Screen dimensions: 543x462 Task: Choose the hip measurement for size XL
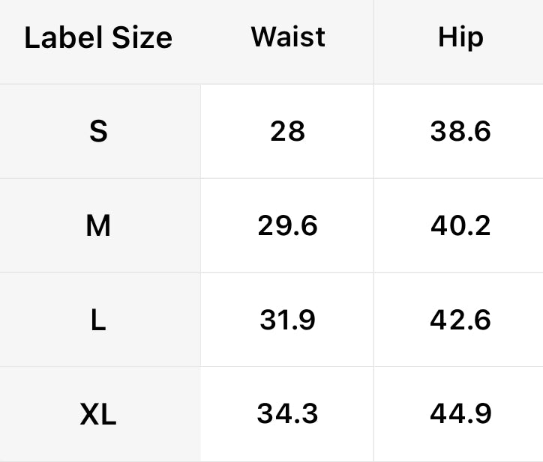click(460, 413)
